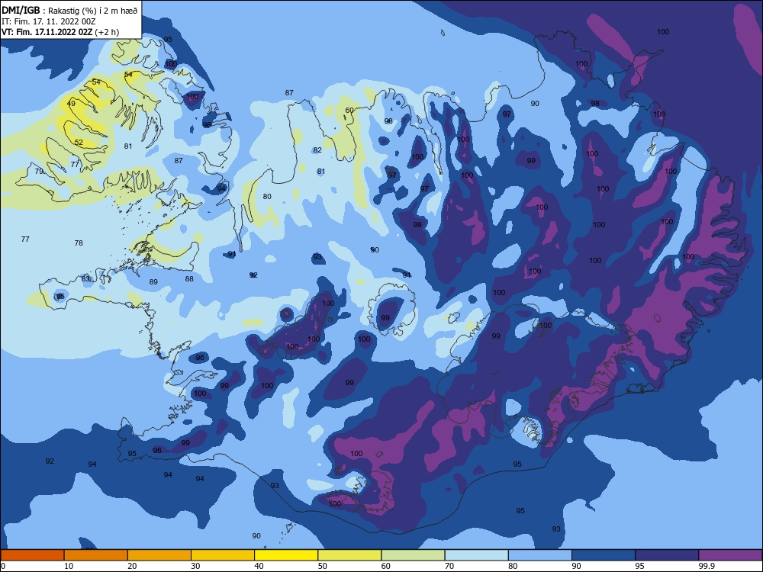The image size is (763, 572).
Task: Click the pale blue 70–80 legend swatch
Action: click(477, 555)
